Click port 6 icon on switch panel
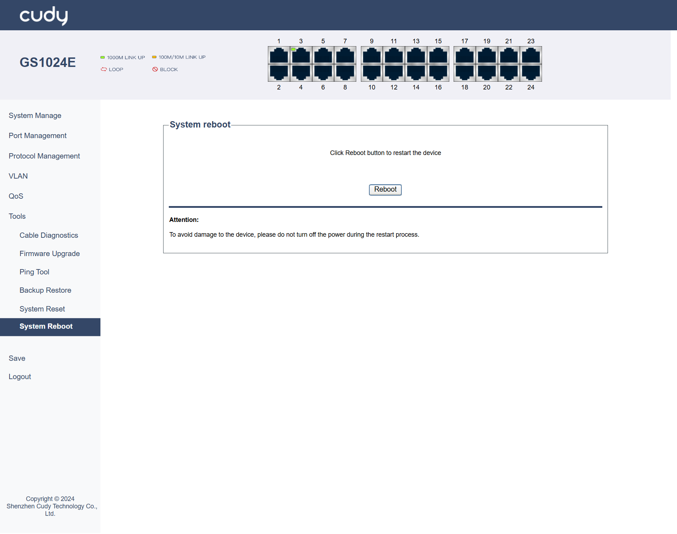Image resolution: width=677 pixels, height=534 pixels. click(x=323, y=73)
